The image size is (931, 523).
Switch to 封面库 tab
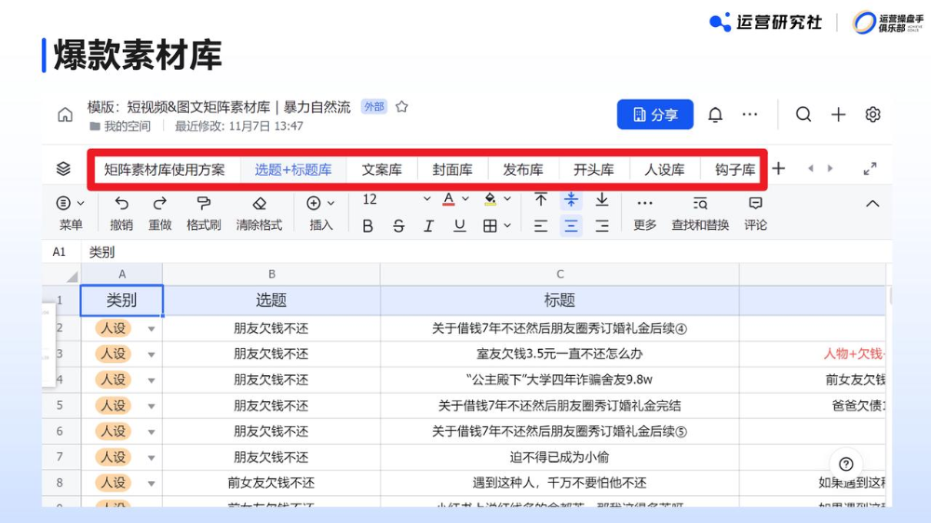pos(452,169)
